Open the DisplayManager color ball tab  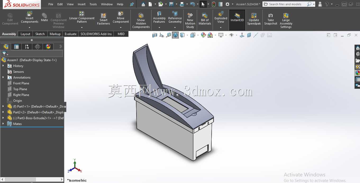point(48,47)
